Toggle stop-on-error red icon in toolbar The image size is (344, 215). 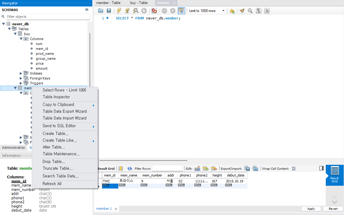154,10
